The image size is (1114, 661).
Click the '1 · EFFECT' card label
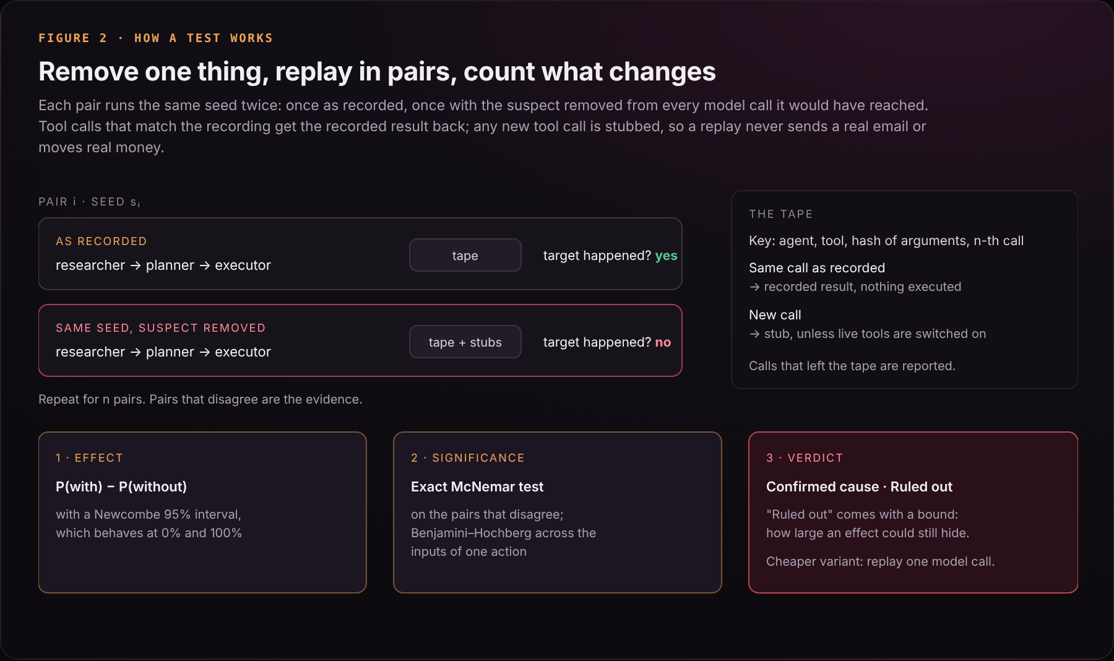89,458
